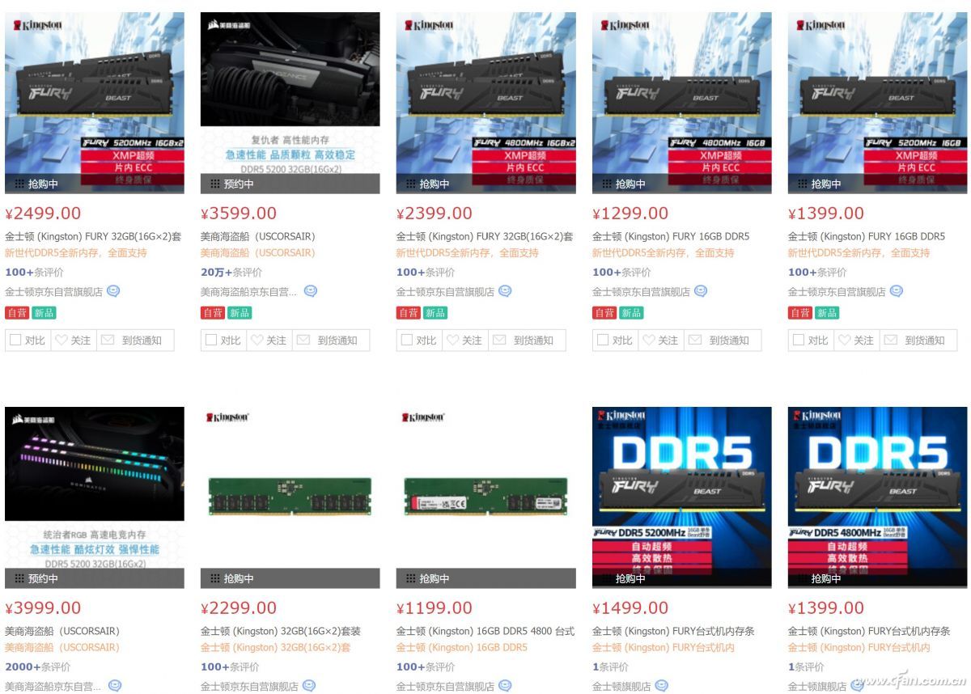Open title 金士顿 FURY 32GB(16G×2)套 under ¥2399.00

coord(485,237)
